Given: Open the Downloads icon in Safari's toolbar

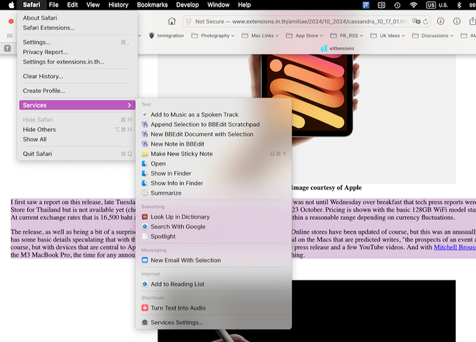Looking at the screenshot, I should (x=440, y=21).
